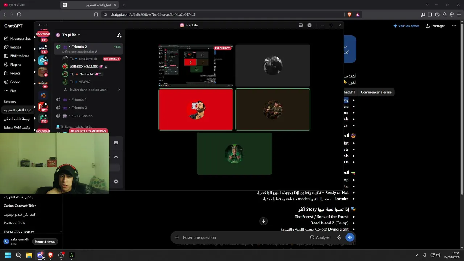Image resolution: width=464 pixels, height=261 pixels.
Task: Open Plugins in ChatGPT sidebar
Action: [13, 65]
